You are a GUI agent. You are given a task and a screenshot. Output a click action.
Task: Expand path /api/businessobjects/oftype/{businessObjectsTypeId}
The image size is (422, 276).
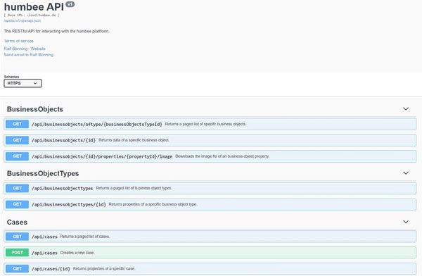tap(97, 124)
